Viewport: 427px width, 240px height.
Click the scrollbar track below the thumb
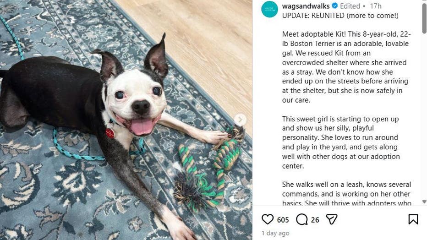[x=424, y=117]
